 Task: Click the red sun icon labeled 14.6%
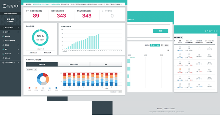coord(29,88)
